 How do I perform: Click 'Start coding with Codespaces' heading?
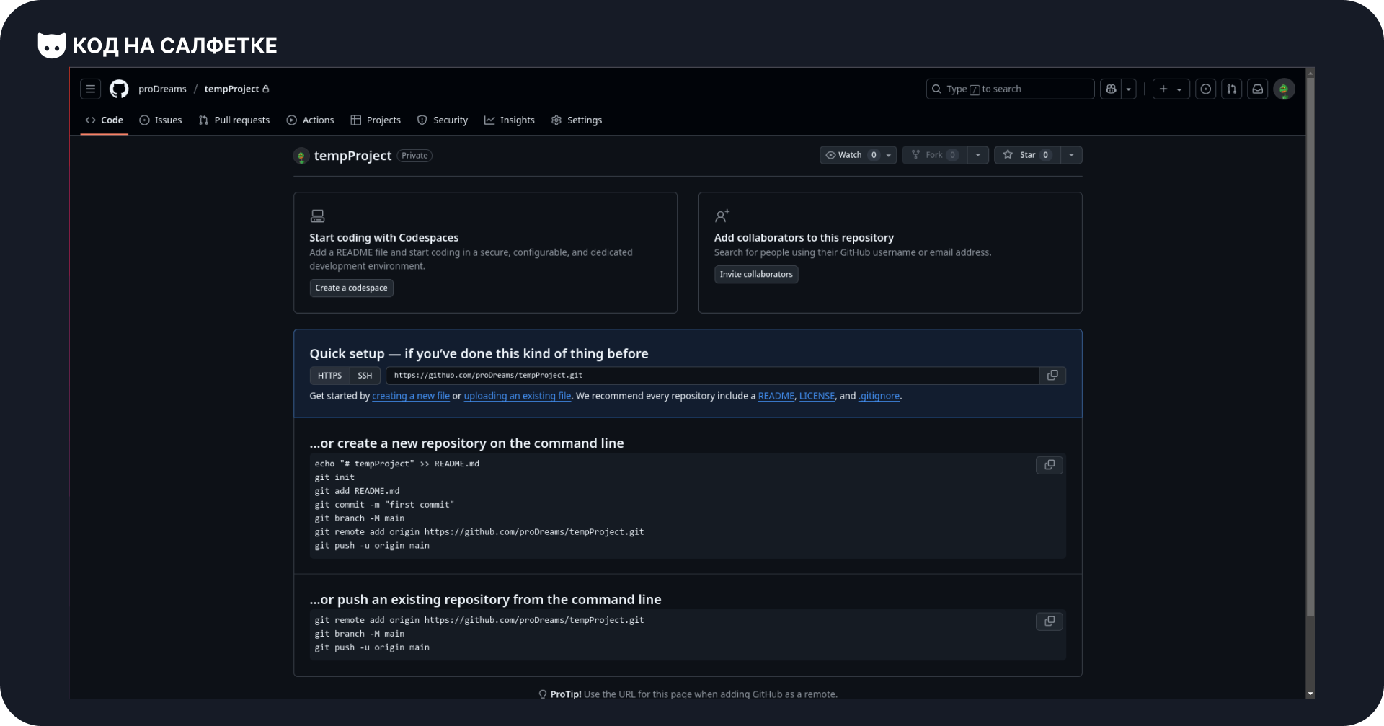pos(383,238)
